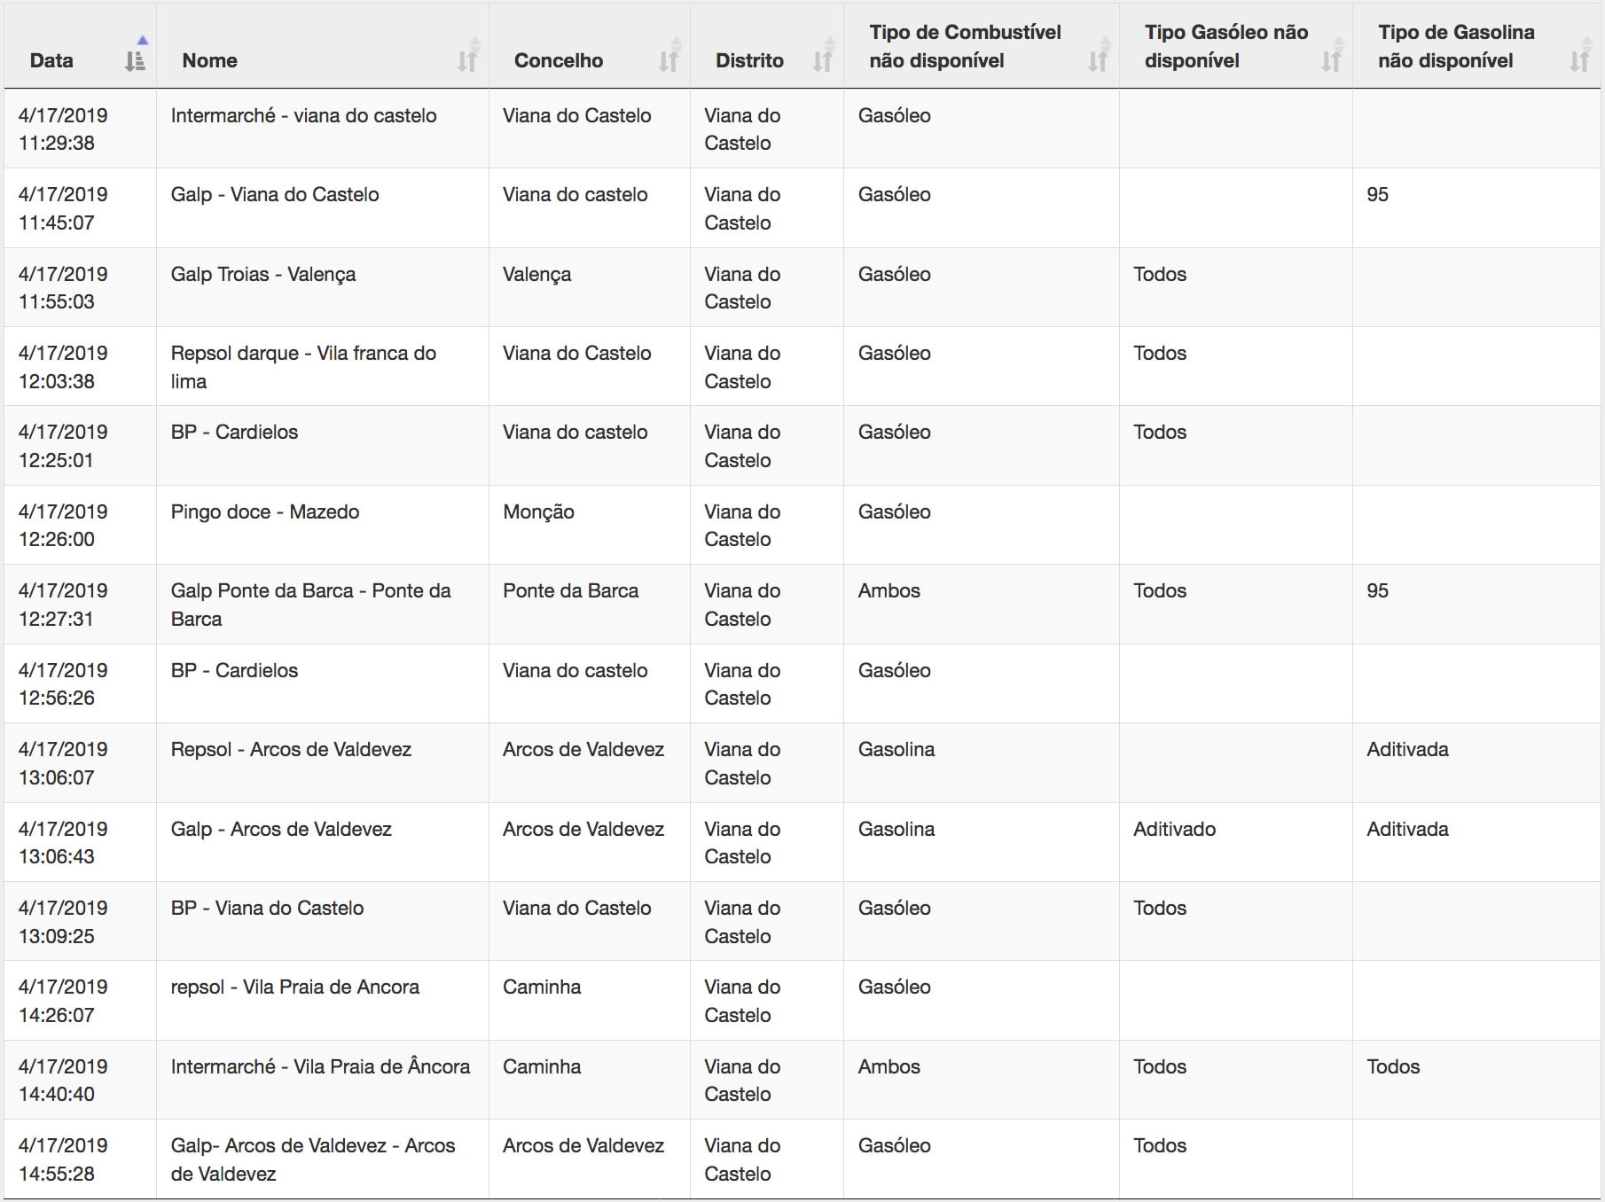Click the Repsol - Arcos de Valdevez cell

pos(291,750)
